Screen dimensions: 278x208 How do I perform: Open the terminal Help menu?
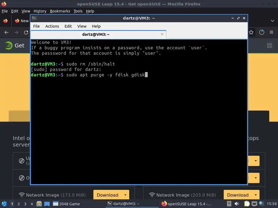[x=96, y=26]
